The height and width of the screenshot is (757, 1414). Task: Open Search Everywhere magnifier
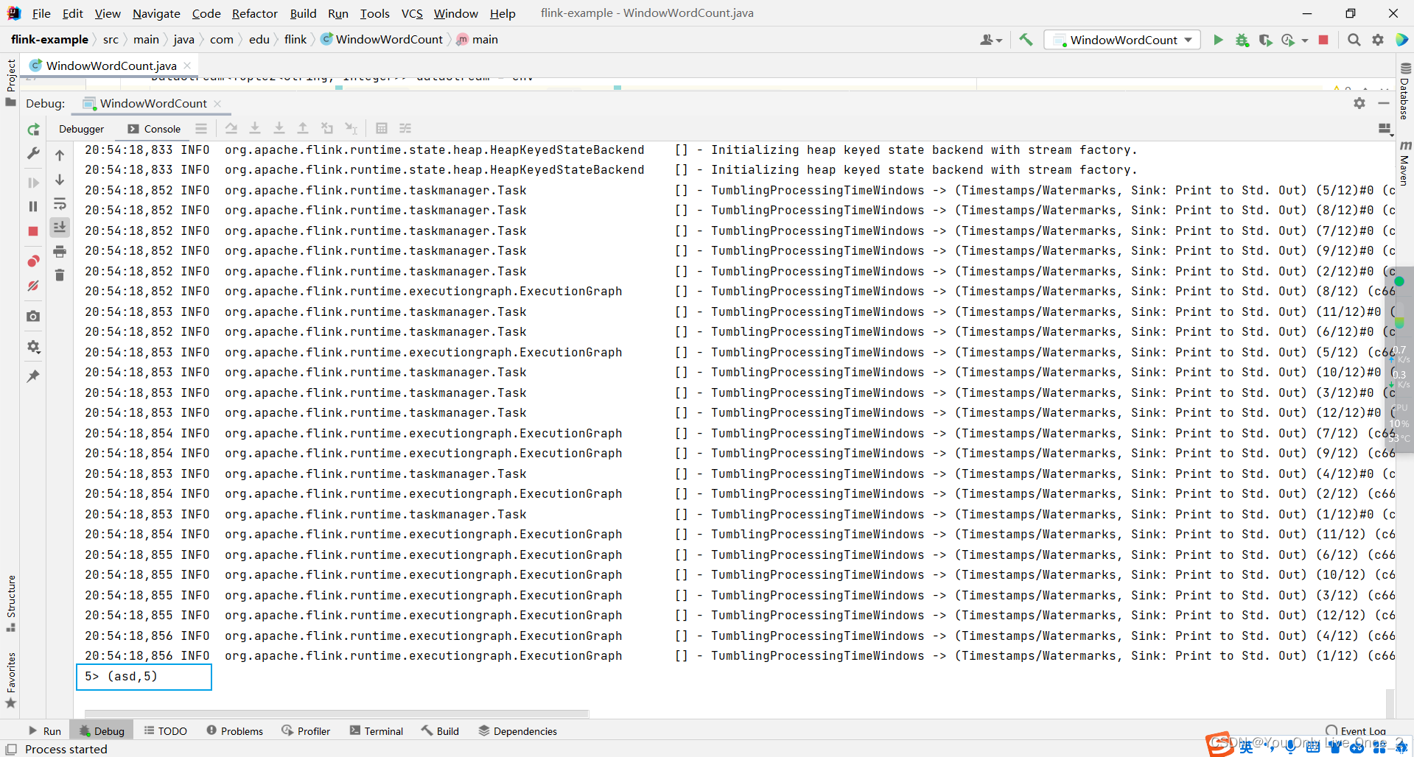pyautogui.click(x=1354, y=40)
